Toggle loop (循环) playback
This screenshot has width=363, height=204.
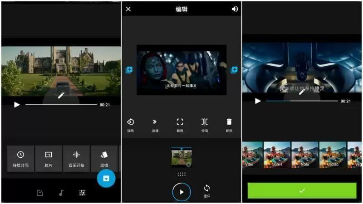[x=207, y=191]
